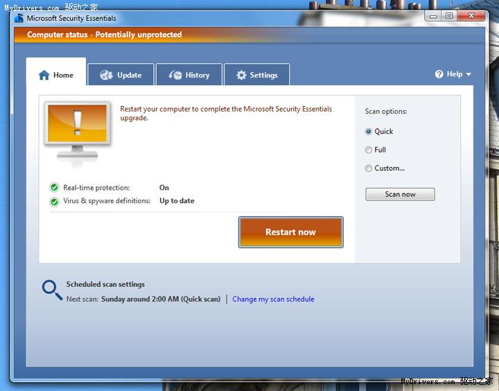This screenshot has width=499, height=391.
Task: Open the Help menu label
Action: (x=455, y=74)
